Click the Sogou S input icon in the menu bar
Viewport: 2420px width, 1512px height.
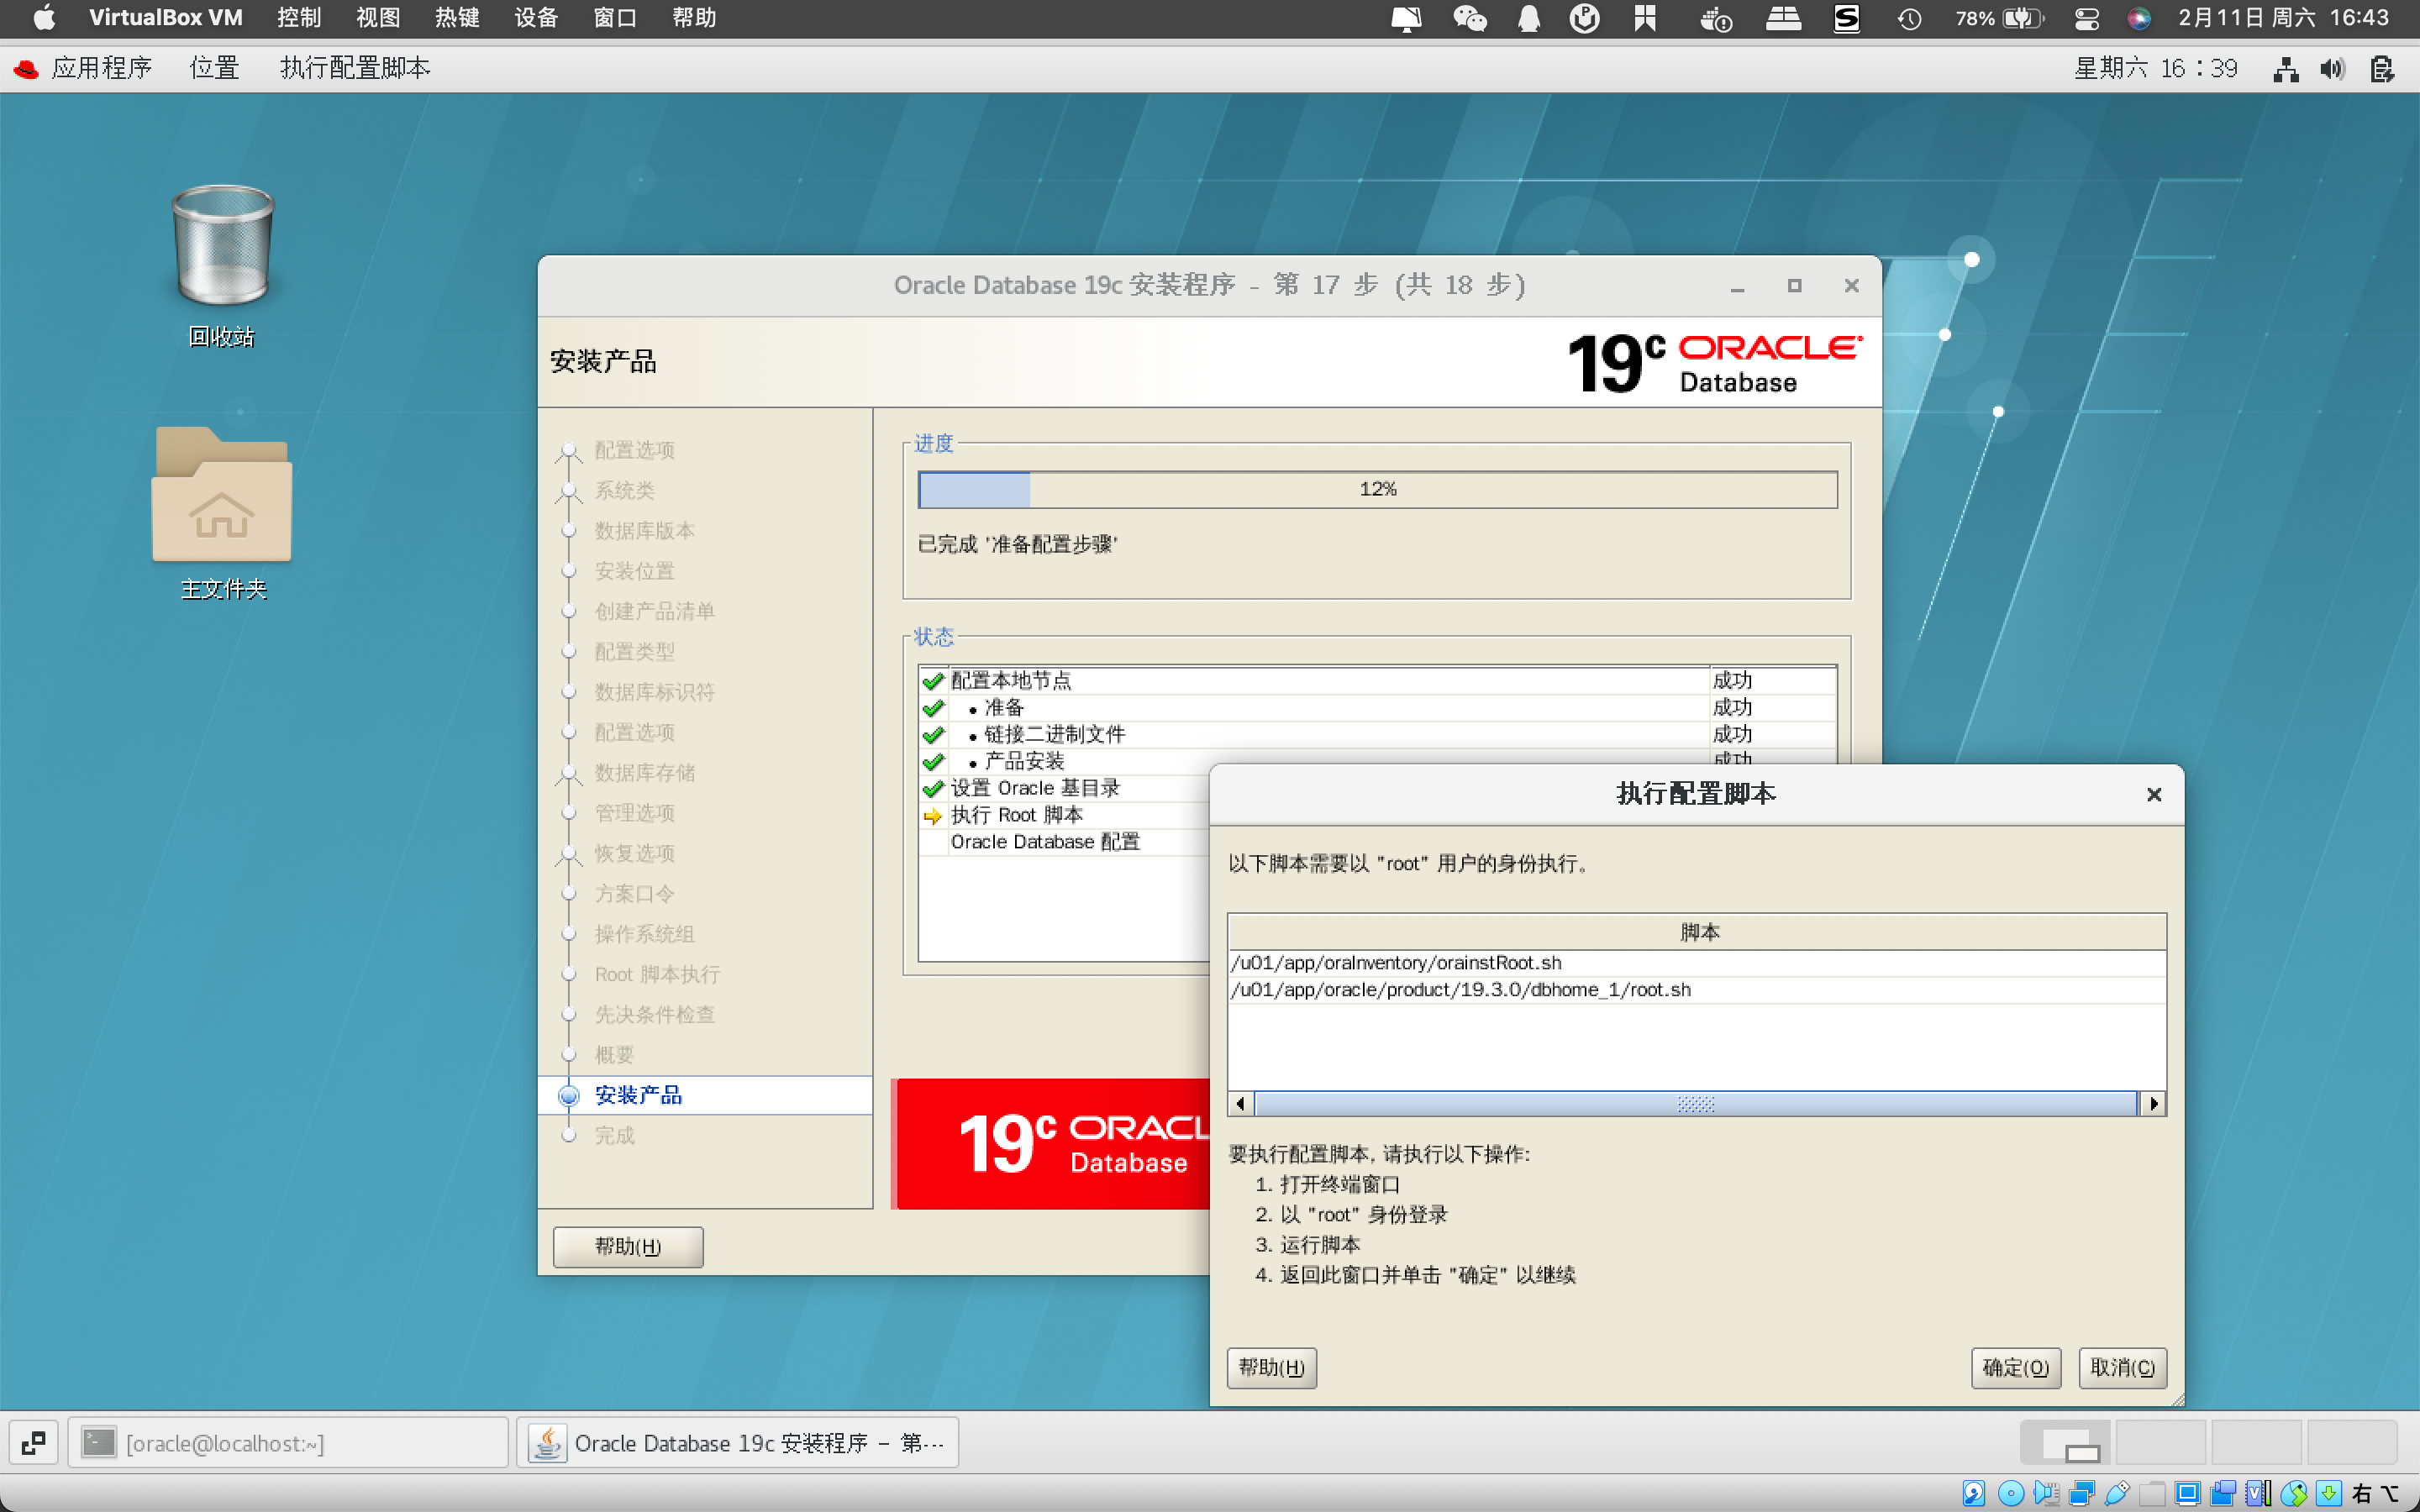click(x=1846, y=18)
